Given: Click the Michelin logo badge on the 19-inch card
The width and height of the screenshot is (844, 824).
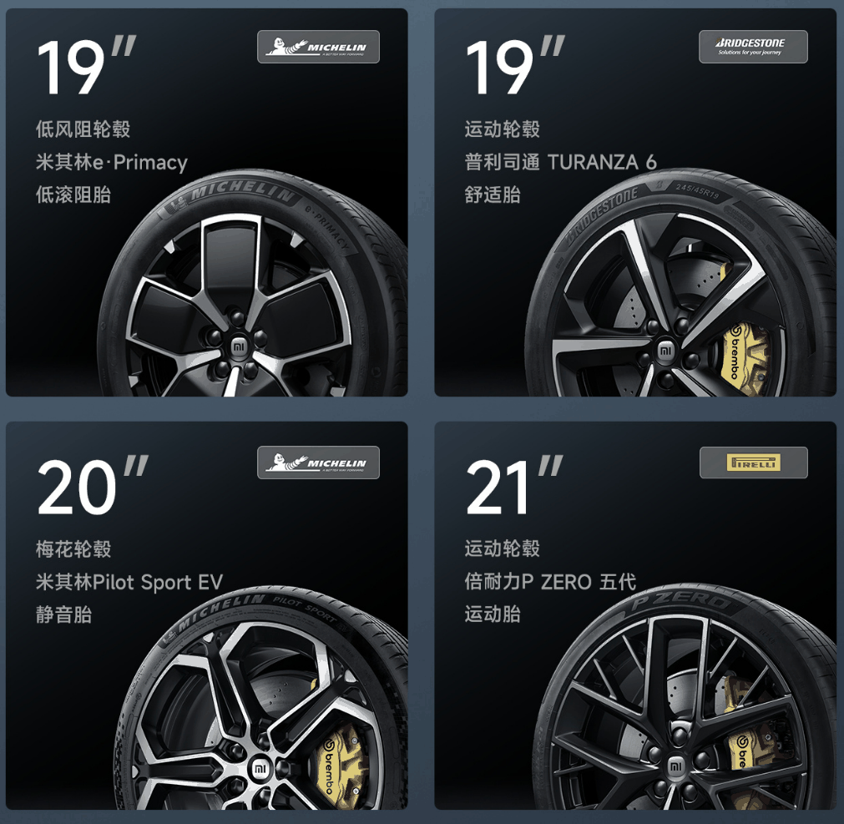Looking at the screenshot, I should pos(318,47).
